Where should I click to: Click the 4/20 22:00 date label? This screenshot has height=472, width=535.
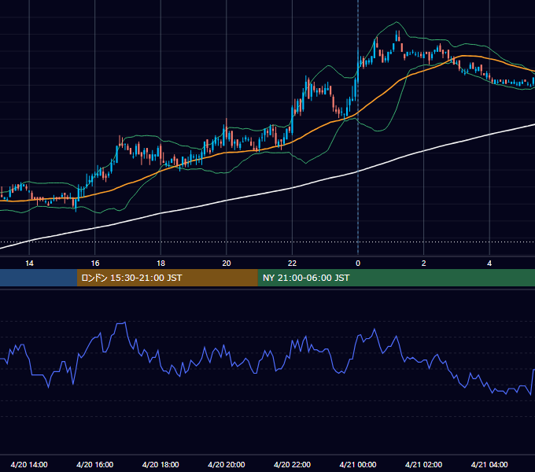click(292, 464)
